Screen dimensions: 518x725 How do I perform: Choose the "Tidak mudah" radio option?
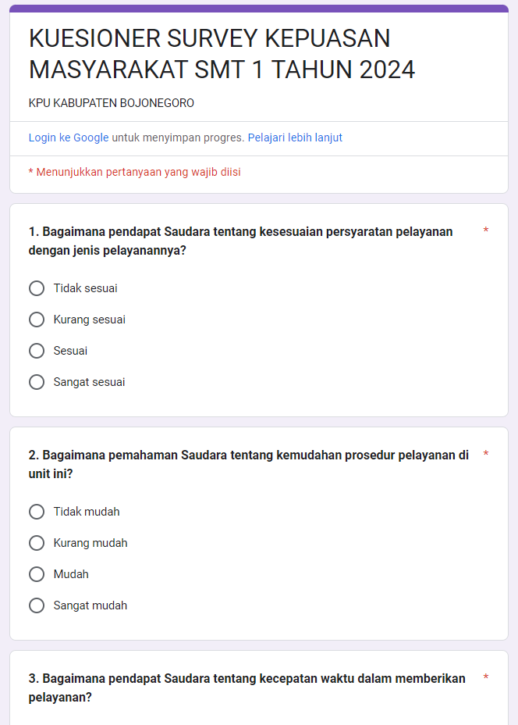37,512
